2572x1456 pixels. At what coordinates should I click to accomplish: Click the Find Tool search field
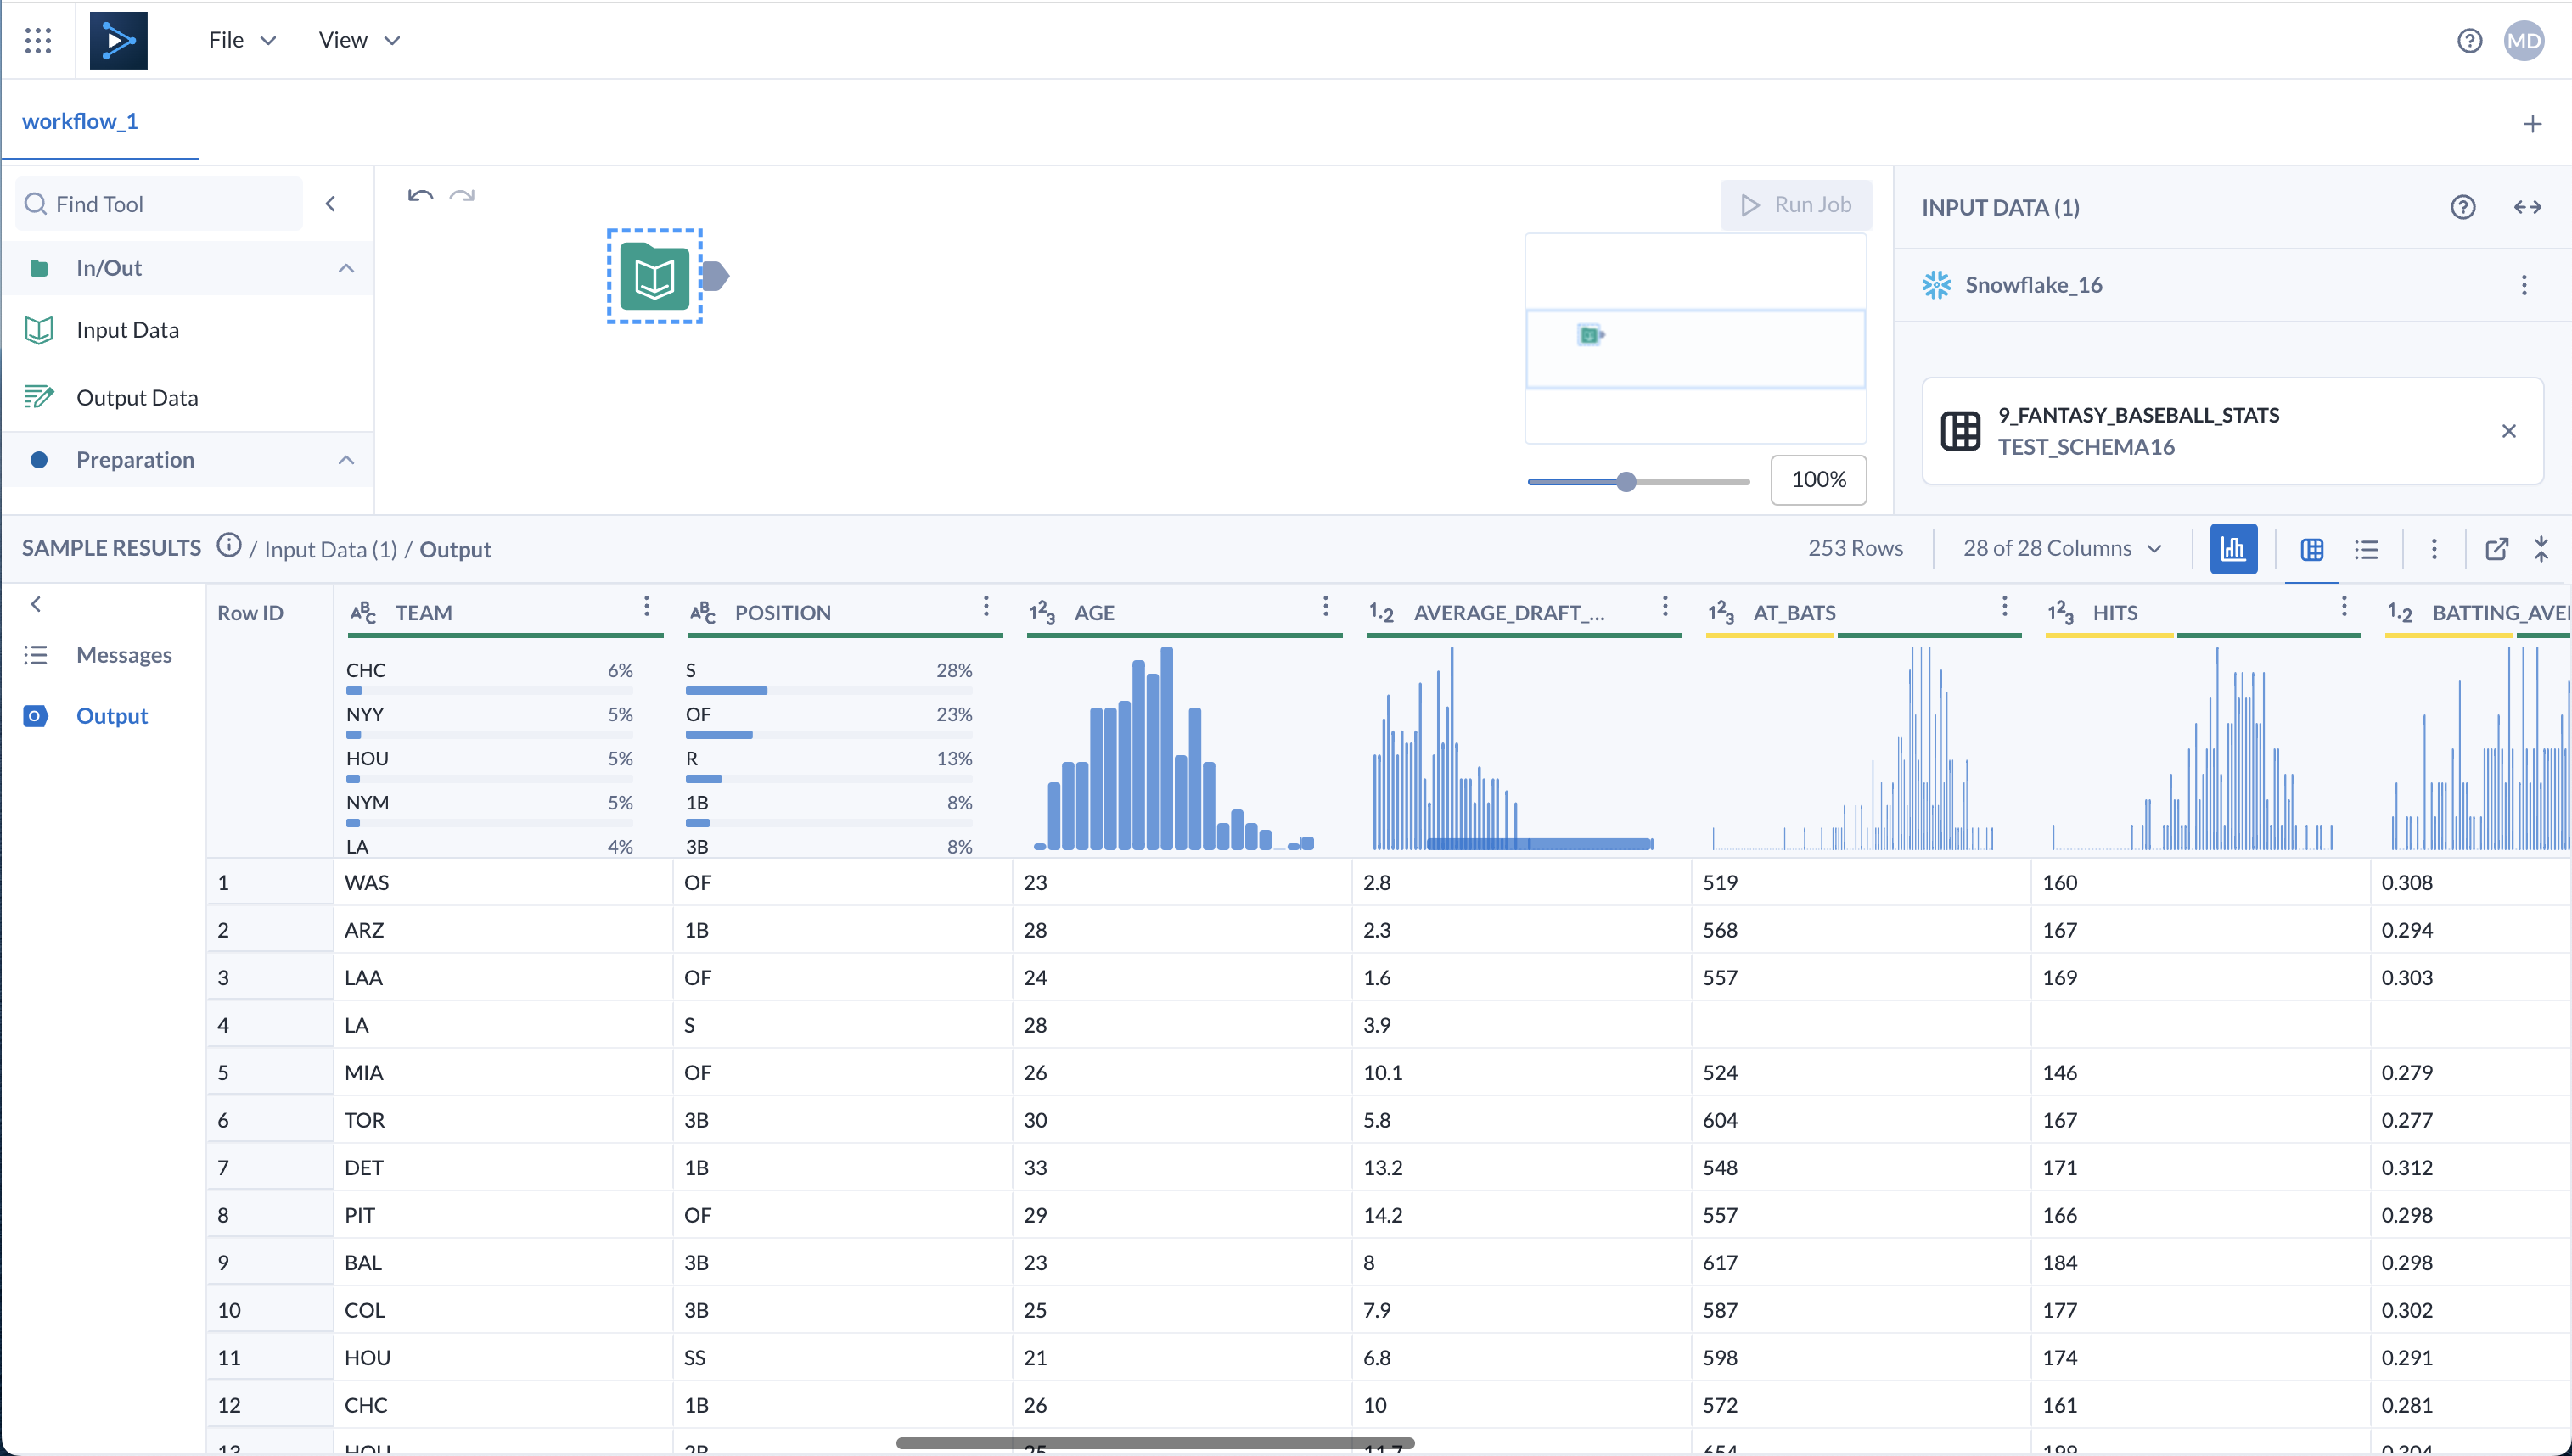[x=159, y=204]
